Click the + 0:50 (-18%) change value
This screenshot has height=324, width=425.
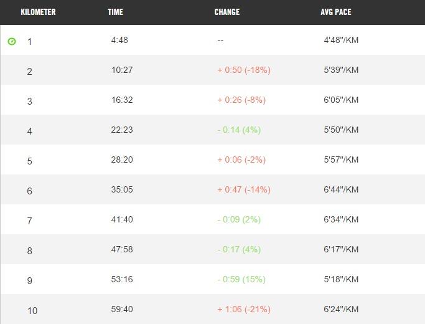tap(243, 70)
